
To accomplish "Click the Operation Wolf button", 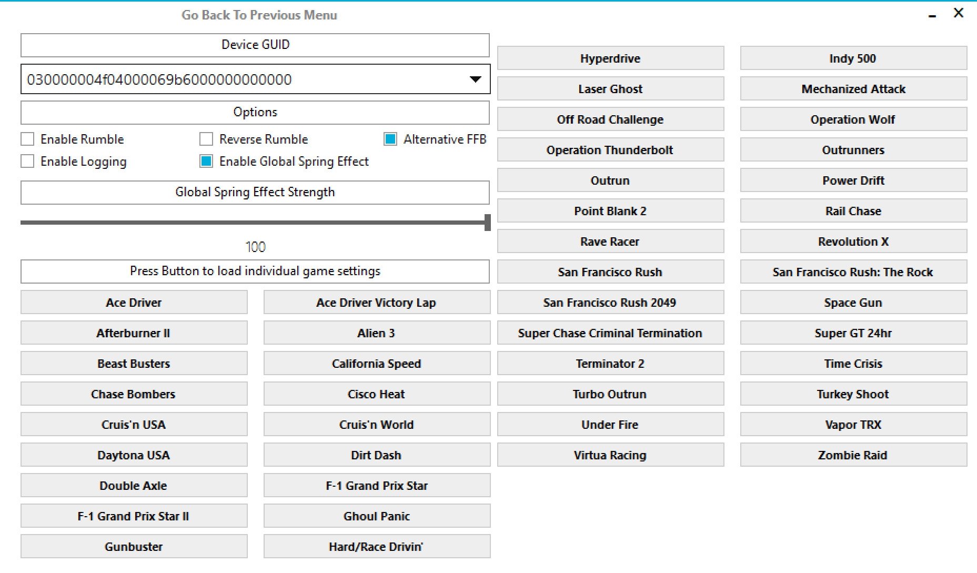I will click(x=853, y=119).
